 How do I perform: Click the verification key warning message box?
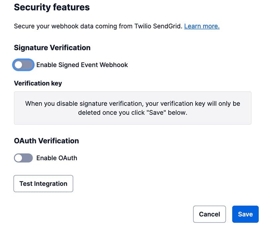tap(132, 107)
